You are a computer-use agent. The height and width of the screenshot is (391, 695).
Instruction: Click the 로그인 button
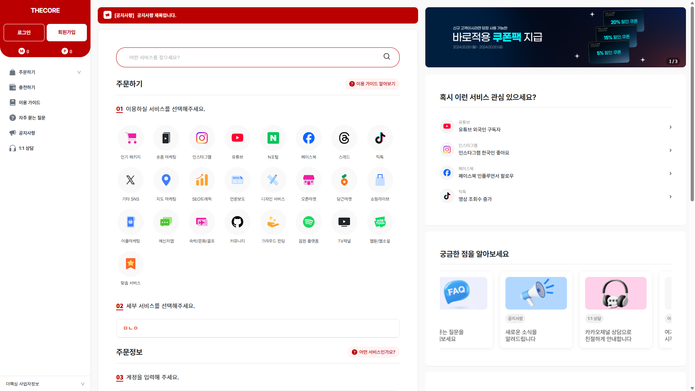point(24,33)
